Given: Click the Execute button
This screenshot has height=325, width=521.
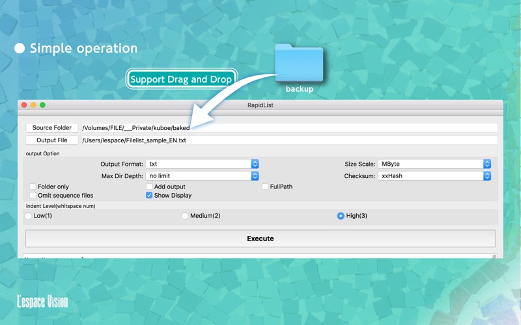Looking at the screenshot, I should point(260,239).
